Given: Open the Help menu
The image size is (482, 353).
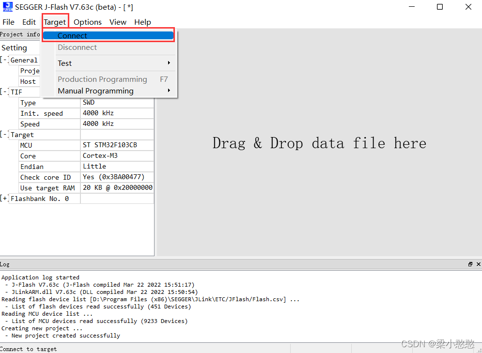Looking at the screenshot, I should [142, 22].
